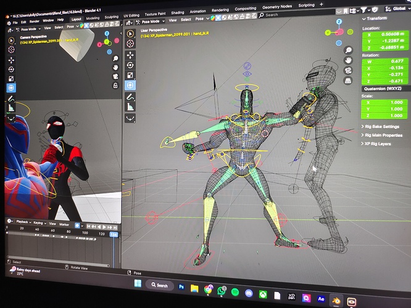
Task: Open the File menu
Action: pyautogui.click(x=15, y=23)
